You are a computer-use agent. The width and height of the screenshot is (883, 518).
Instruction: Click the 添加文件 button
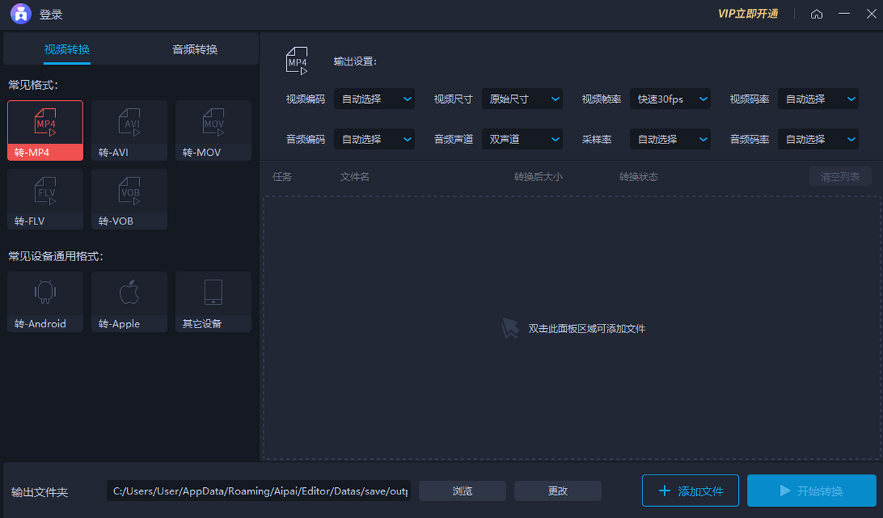tap(690, 491)
